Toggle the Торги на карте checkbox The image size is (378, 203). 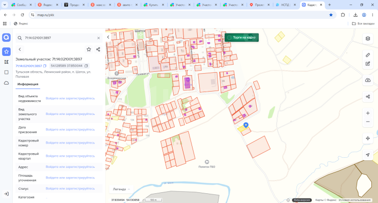229,38
